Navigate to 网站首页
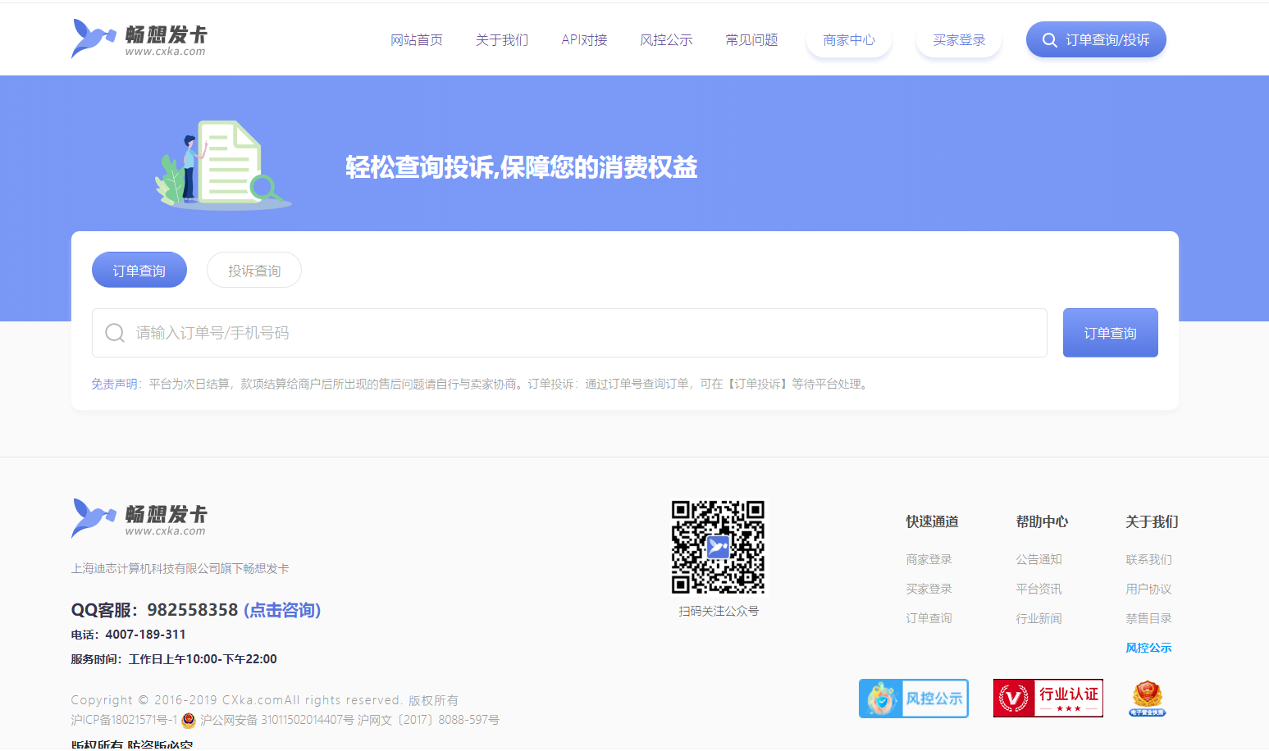Viewport: 1269px width, 751px height. coord(417,40)
